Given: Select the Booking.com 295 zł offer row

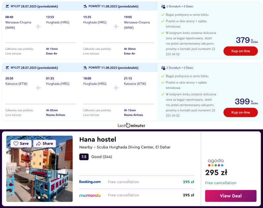Looking at the screenshot, I should (x=137, y=182).
